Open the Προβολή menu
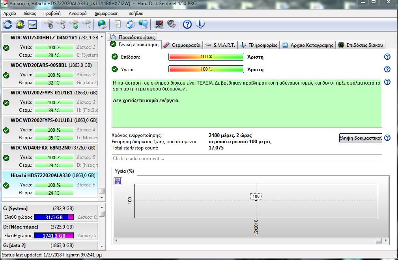 click(x=52, y=13)
